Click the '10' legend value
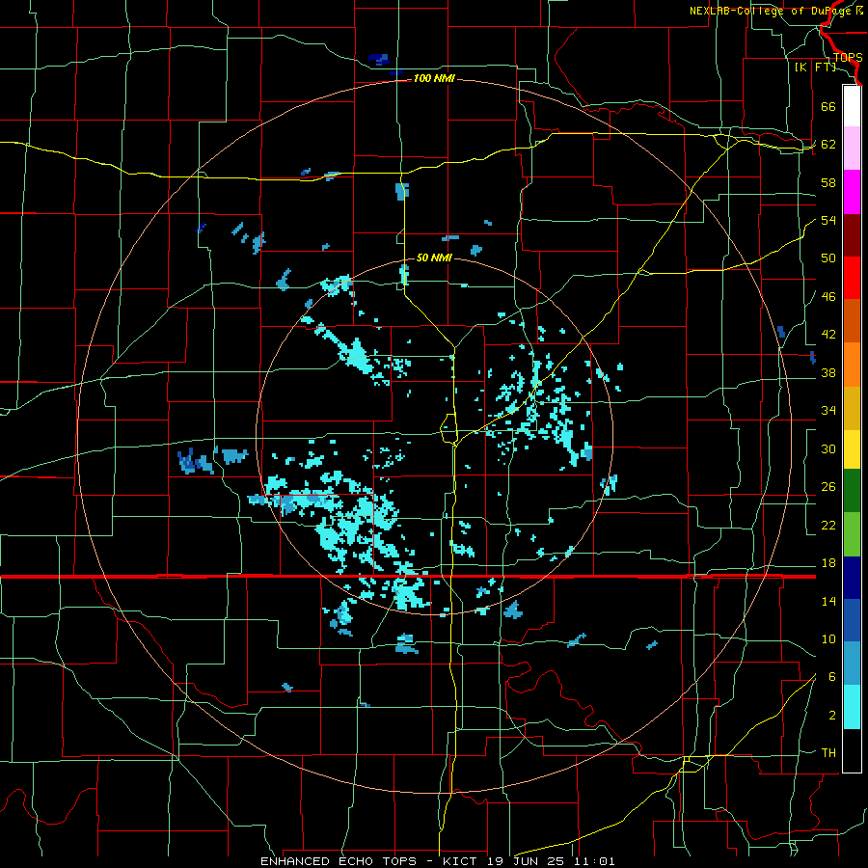The height and width of the screenshot is (868, 868). click(828, 638)
